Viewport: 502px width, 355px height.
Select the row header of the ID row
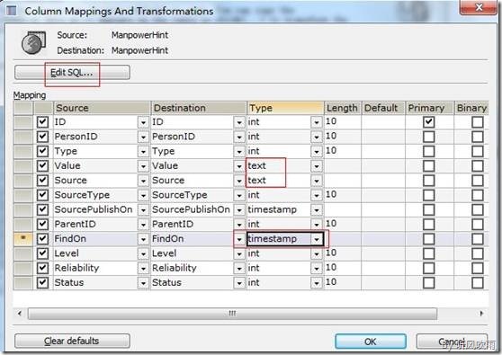(x=23, y=122)
